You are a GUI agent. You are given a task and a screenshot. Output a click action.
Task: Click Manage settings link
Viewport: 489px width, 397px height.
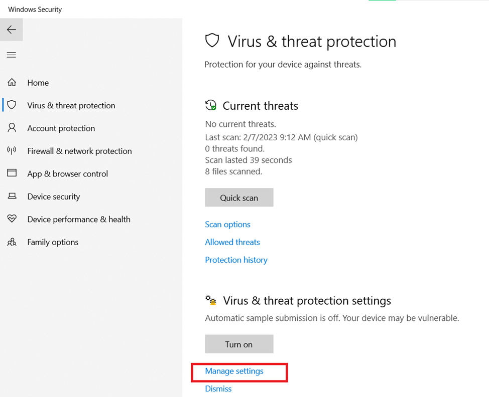click(234, 371)
